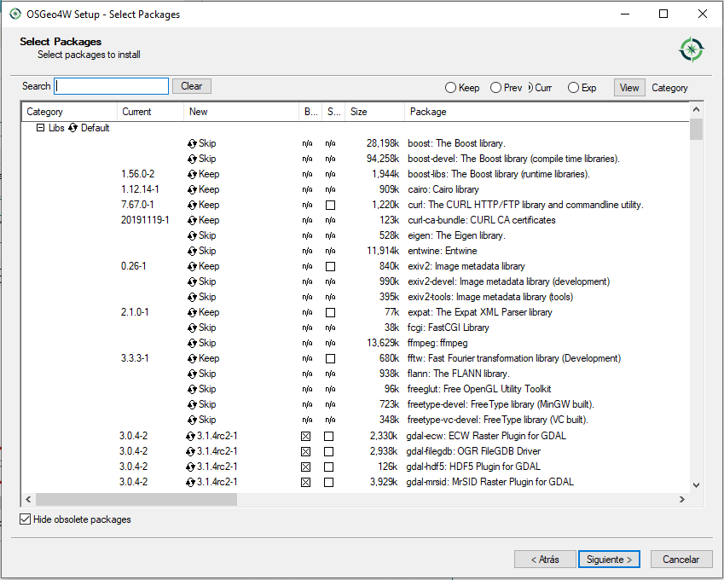Check the source checkbox for curl
This screenshot has width=724, height=580.
pyautogui.click(x=330, y=205)
